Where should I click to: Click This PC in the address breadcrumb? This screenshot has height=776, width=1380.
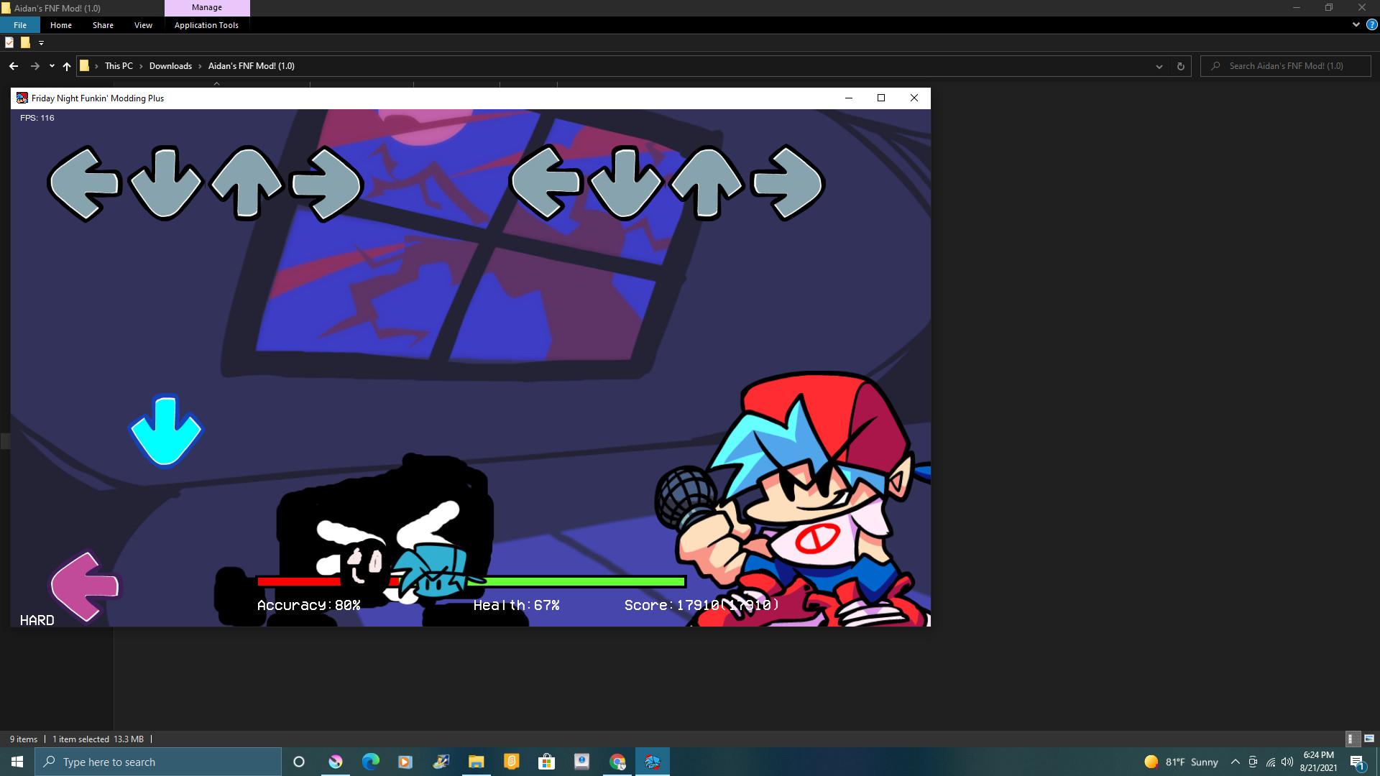(x=119, y=66)
